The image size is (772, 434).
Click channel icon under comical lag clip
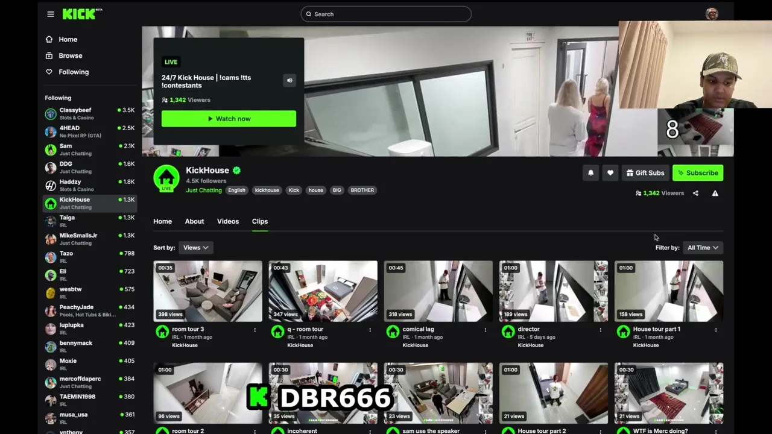click(x=393, y=332)
